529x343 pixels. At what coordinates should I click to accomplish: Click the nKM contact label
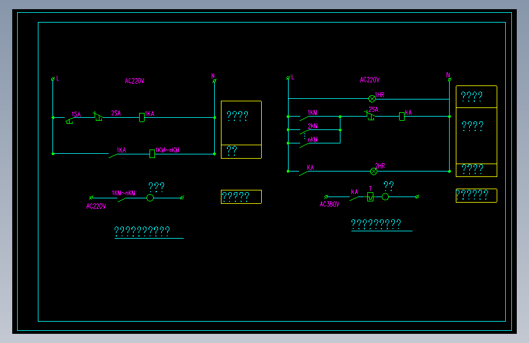click(313, 139)
